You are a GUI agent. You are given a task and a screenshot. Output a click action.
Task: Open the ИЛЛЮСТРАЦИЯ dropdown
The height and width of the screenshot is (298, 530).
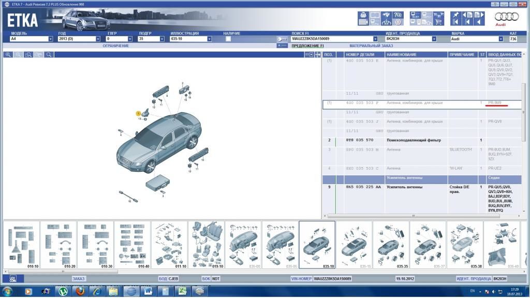209,39
